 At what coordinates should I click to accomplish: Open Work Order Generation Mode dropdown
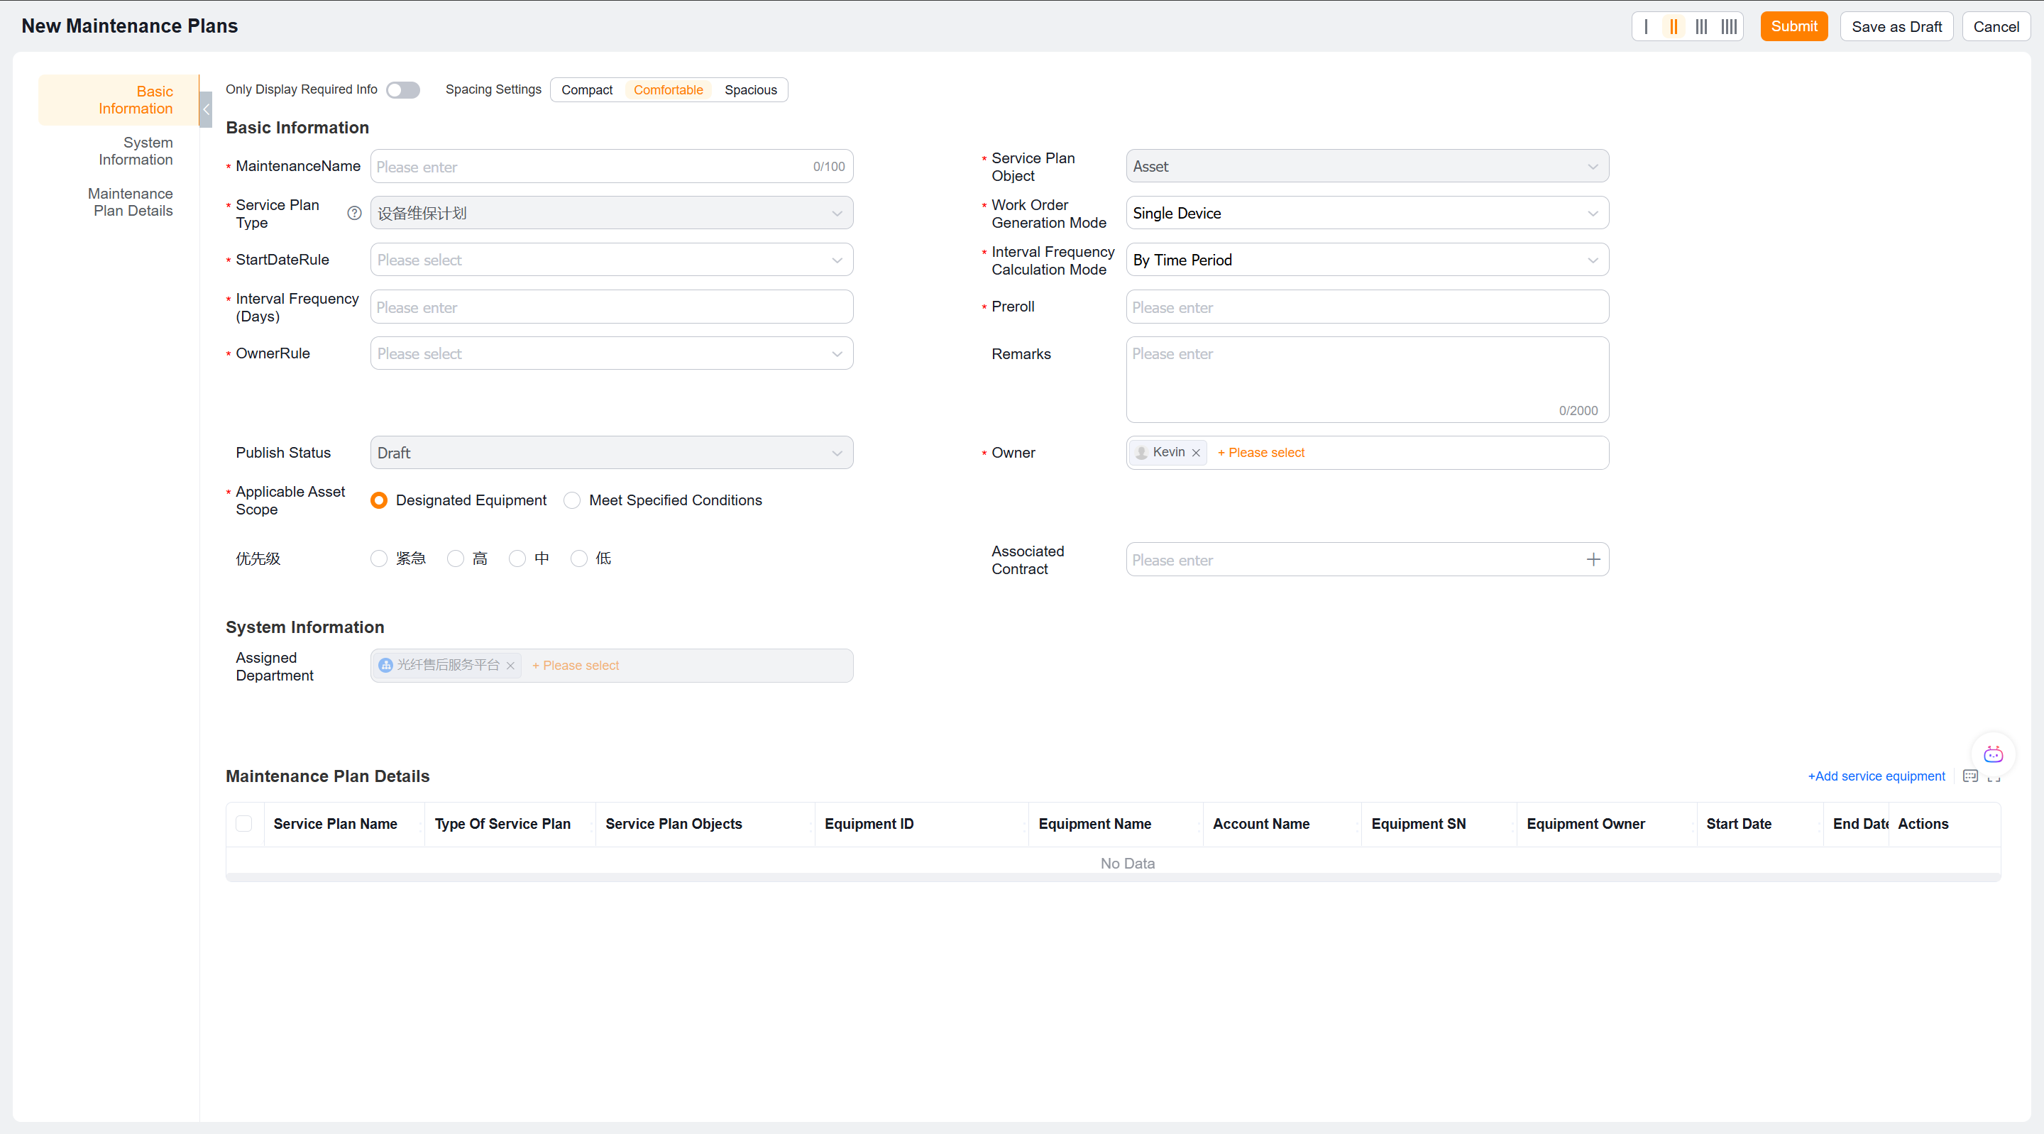point(1367,214)
